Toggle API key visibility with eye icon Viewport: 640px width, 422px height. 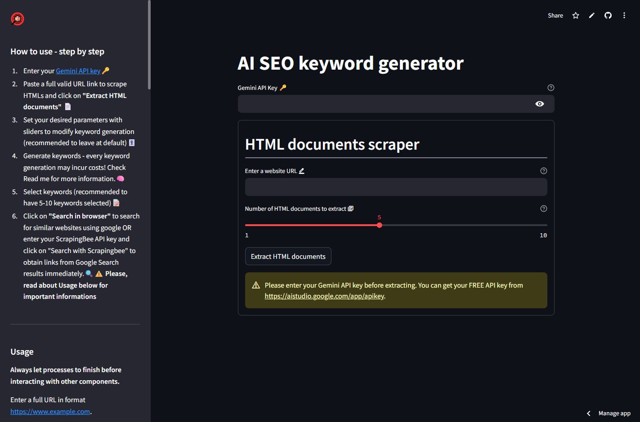(540, 104)
